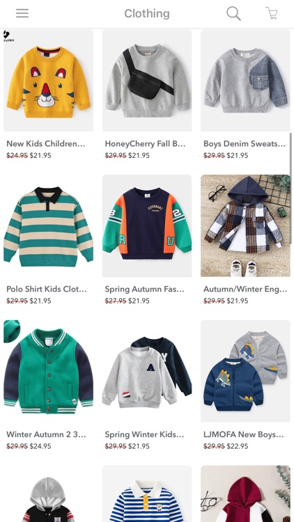This screenshot has width=294, height=522.
Task: Select the yellow tiger sweater image
Action: [x=48, y=80]
